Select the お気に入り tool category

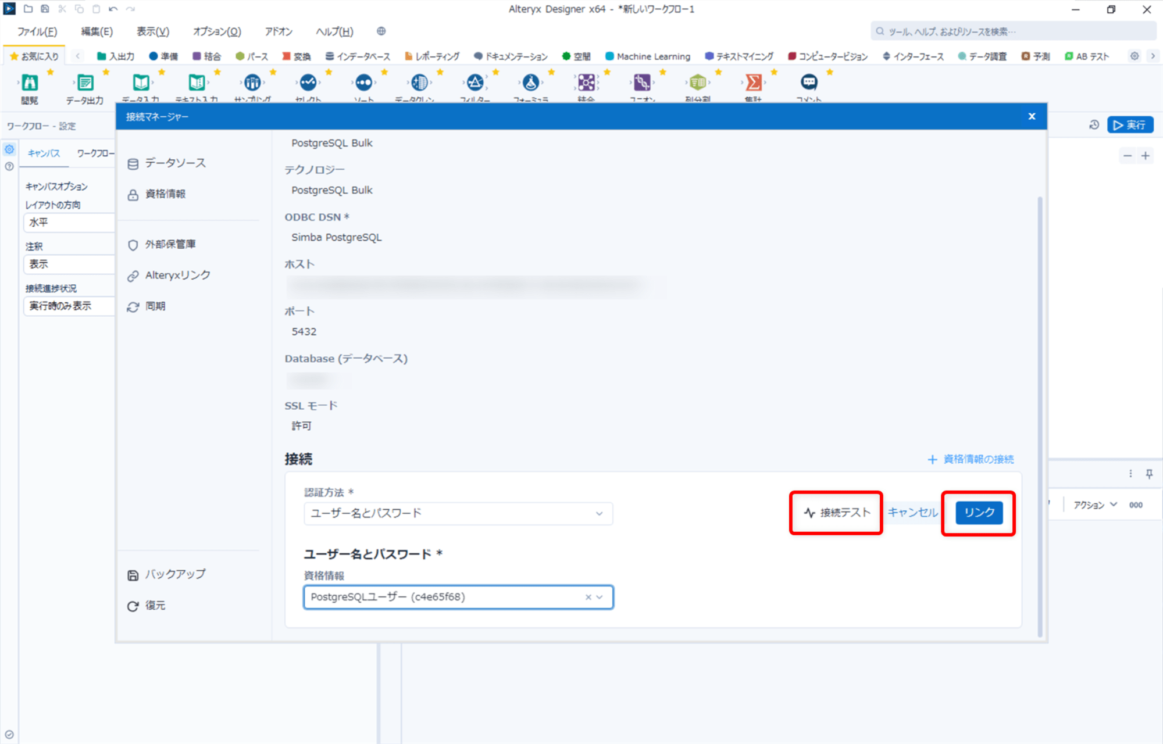tap(34, 56)
